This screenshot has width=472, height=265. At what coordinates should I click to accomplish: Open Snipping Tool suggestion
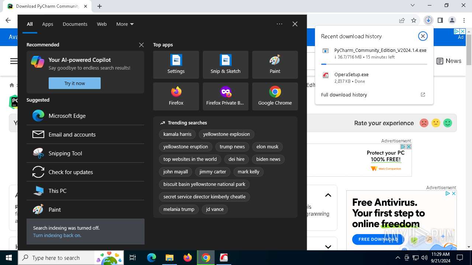tap(85, 153)
